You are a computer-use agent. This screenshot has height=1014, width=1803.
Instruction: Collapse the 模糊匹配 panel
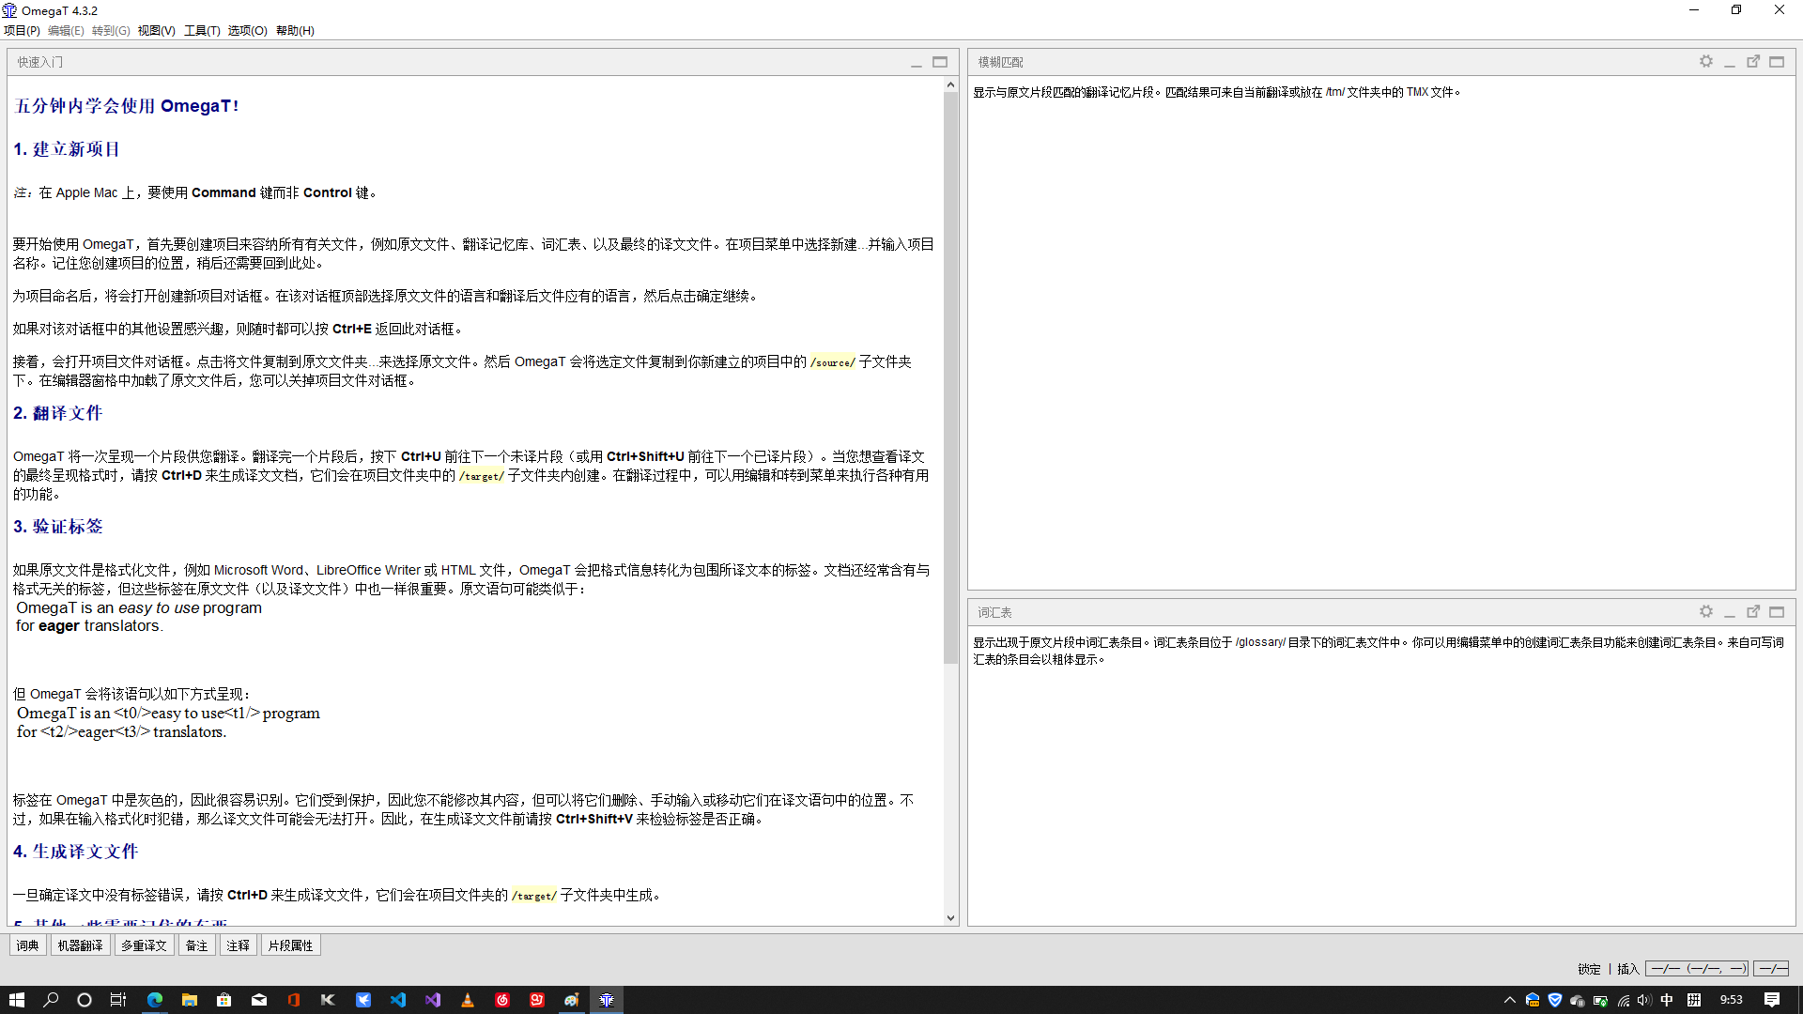[1730, 61]
